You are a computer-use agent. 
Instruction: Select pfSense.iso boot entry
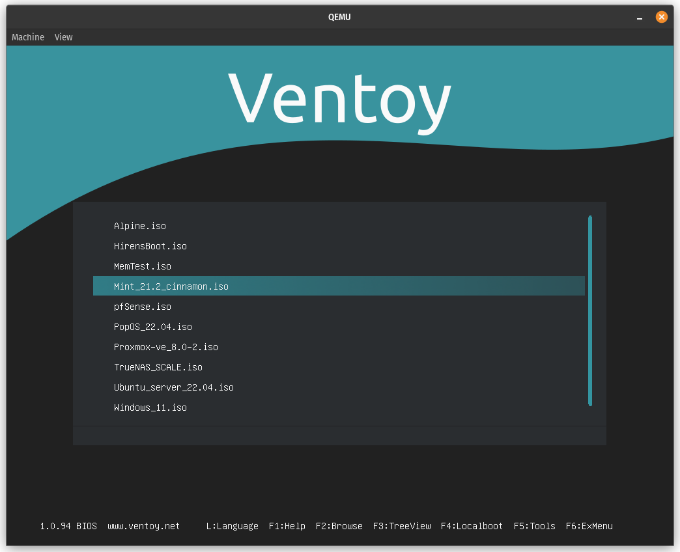pos(339,307)
